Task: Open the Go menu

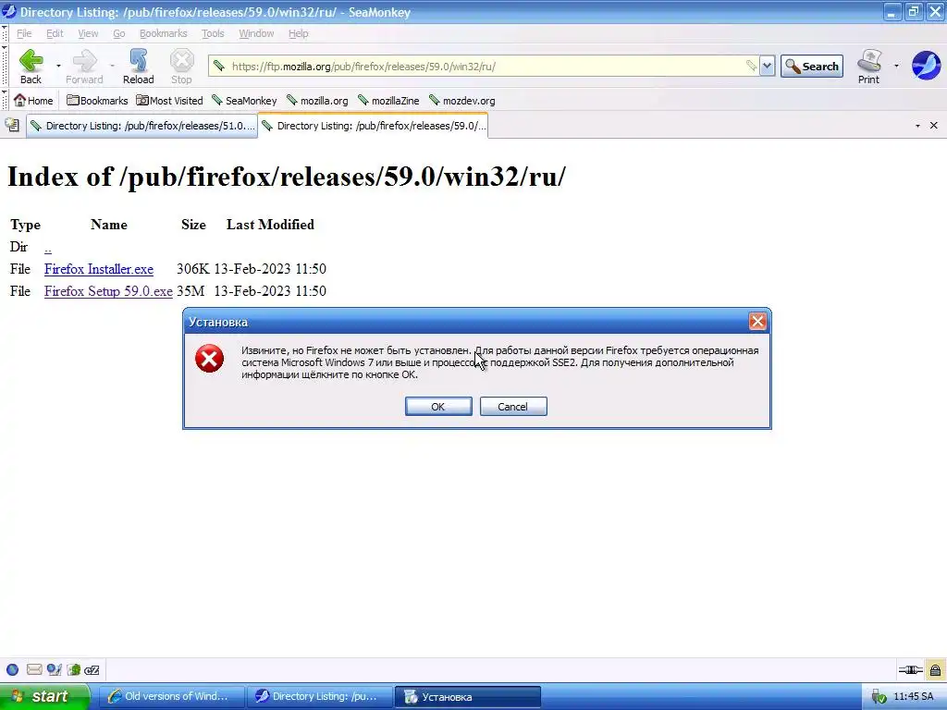Action: [x=119, y=33]
